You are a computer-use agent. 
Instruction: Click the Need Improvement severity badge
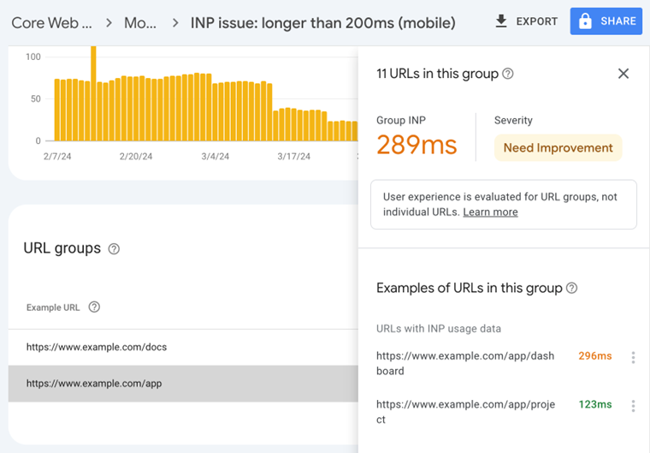click(x=558, y=147)
